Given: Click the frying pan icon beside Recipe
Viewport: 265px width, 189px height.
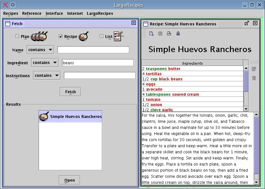Looking at the screenshot, I should [83, 36].
